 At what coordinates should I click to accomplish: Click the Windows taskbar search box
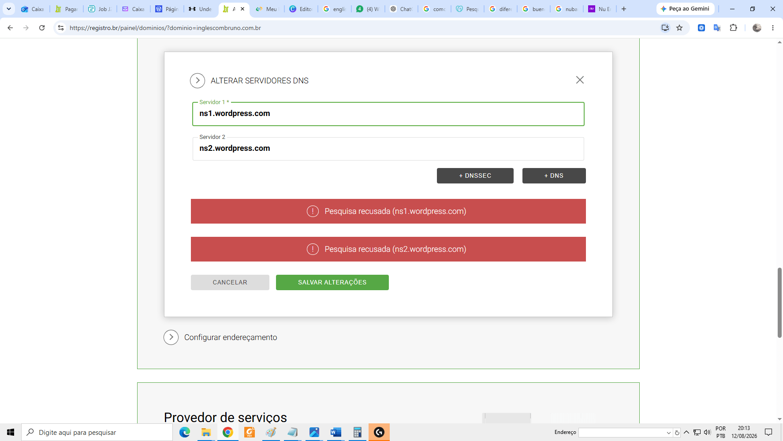point(97,432)
